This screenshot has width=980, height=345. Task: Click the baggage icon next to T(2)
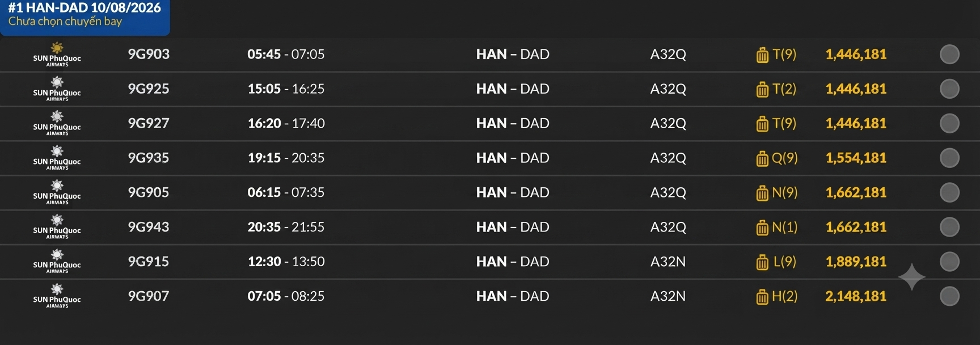[x=762, y=90]
